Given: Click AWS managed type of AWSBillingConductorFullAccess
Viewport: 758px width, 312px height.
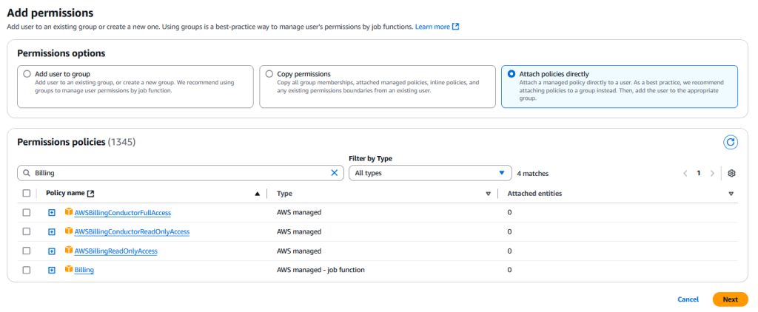Looking at the screenshot, I should 299,212.
